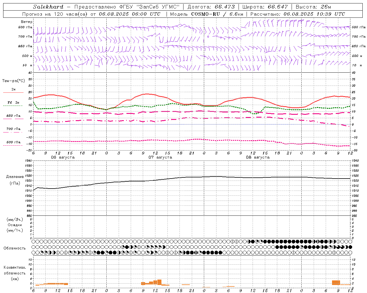Image resolution: width=367 pixels, height=293 pixels.
Task: Click the Salekhard station title
Action: click(48, 7)
